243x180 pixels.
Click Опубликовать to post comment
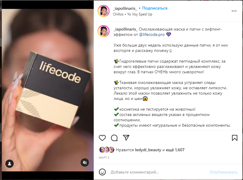223,172
